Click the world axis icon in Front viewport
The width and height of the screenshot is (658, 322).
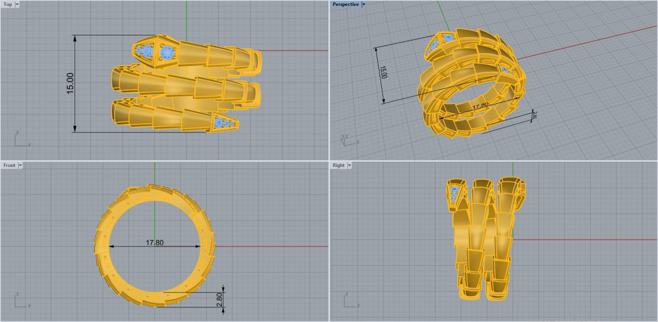20,301
